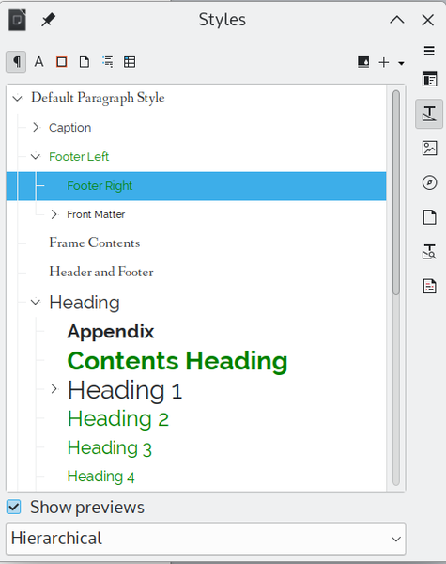
Task: Activate Fill Format Mode icon
Action: [363, 62]
